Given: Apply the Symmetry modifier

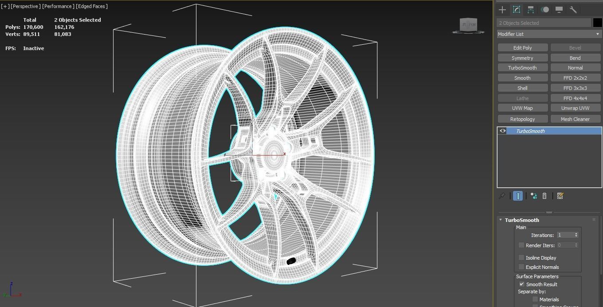Looking at the screenshot, I should 523,58.
